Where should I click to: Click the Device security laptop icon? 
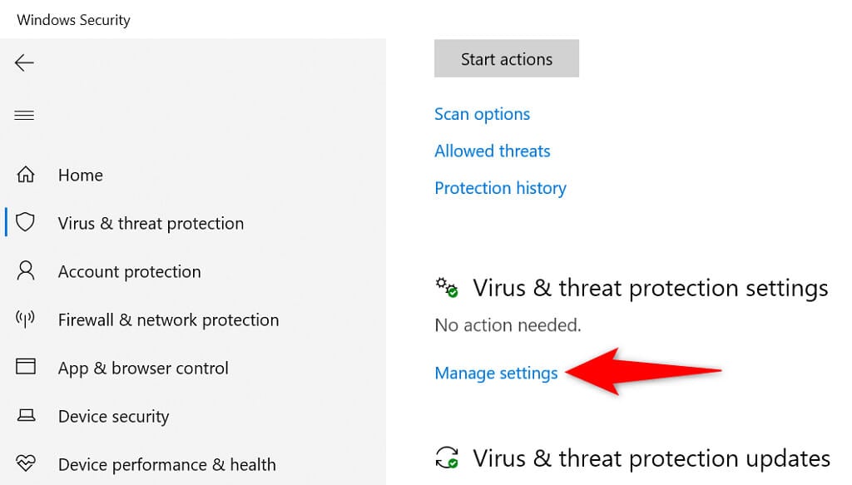[26, 416]
